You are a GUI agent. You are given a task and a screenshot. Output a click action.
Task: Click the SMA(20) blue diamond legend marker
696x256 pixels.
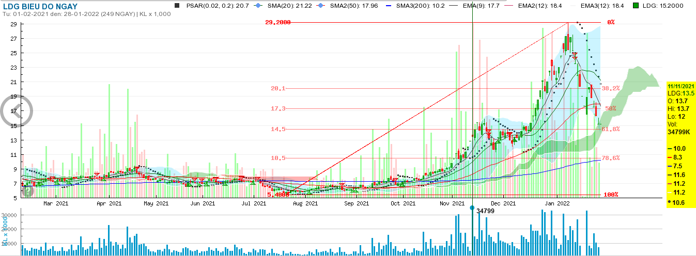[259, 6]
